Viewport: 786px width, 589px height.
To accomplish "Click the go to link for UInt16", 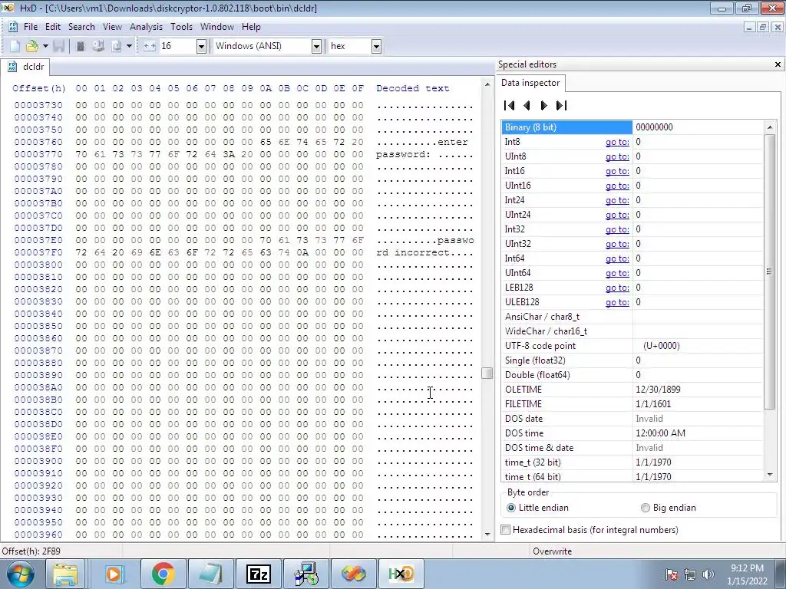I will click(x=617, y=186).
